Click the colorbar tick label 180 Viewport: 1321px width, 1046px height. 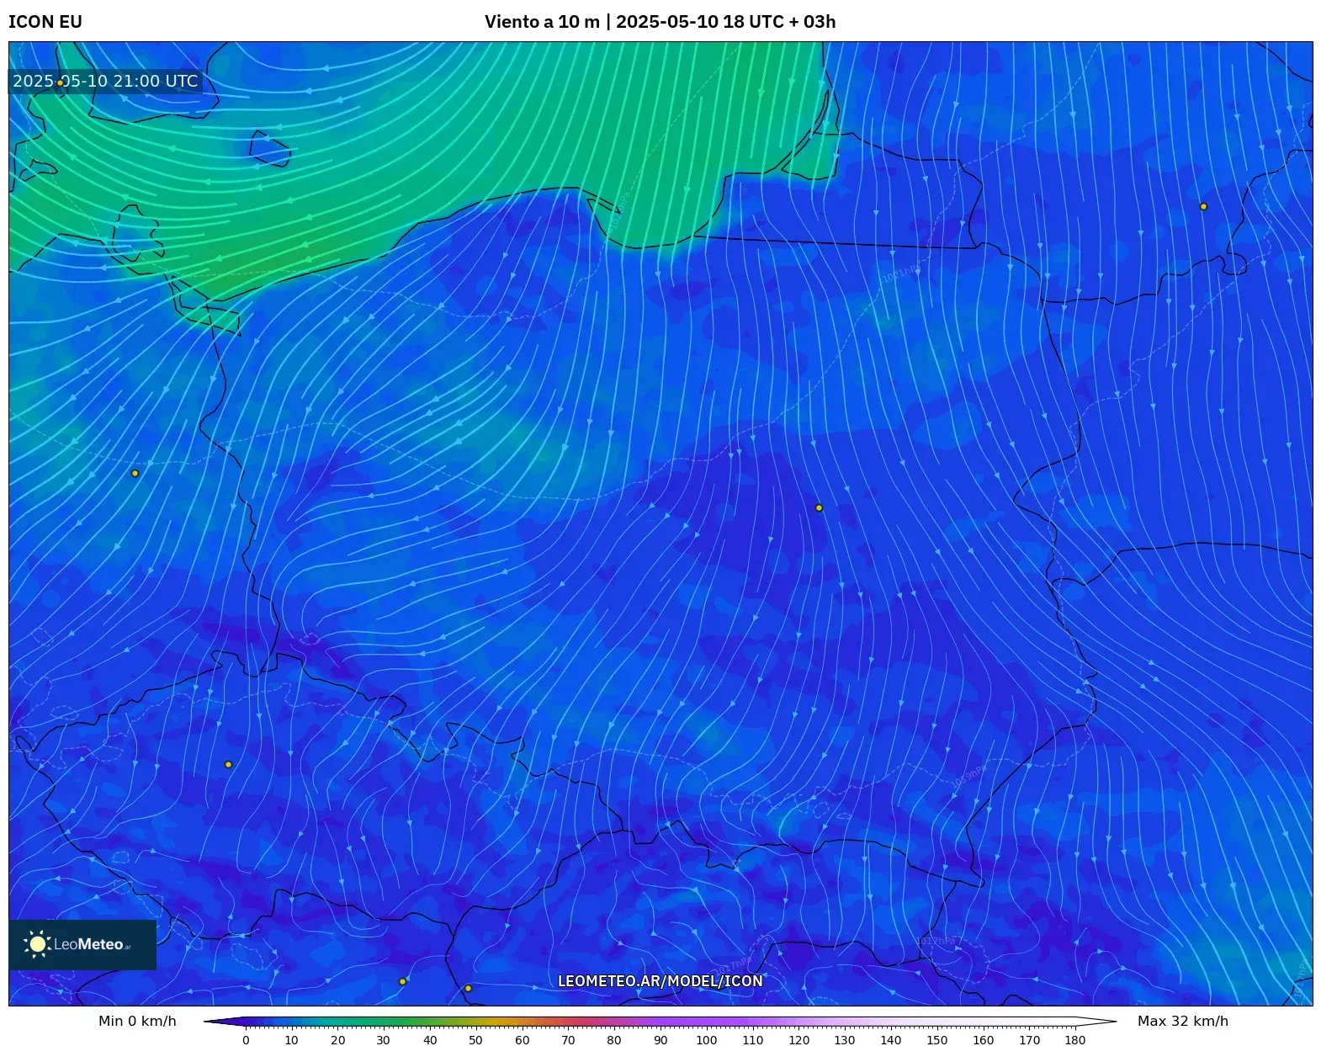coord(1075,1040)
